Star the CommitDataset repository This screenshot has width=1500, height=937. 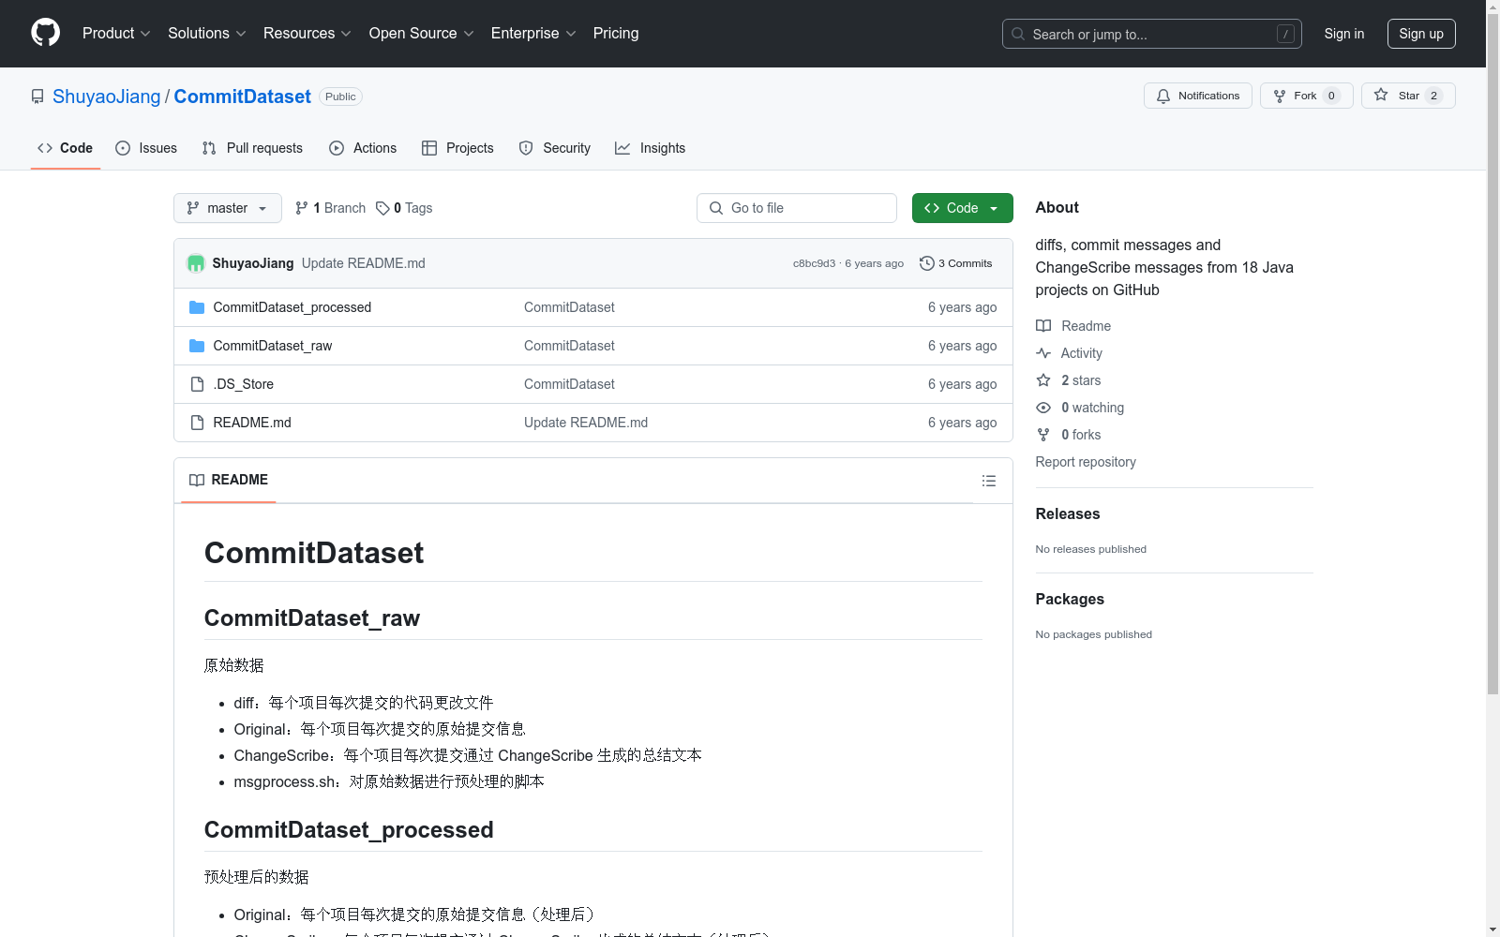1408,96
